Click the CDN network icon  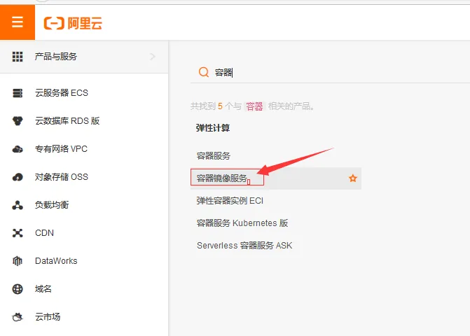tap(18, 233)
